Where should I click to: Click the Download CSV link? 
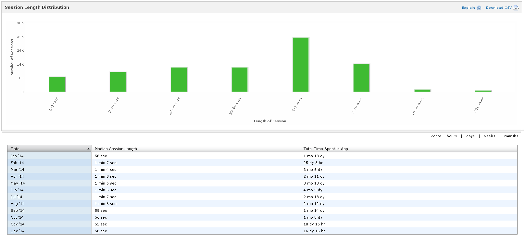tap(499, 8)
